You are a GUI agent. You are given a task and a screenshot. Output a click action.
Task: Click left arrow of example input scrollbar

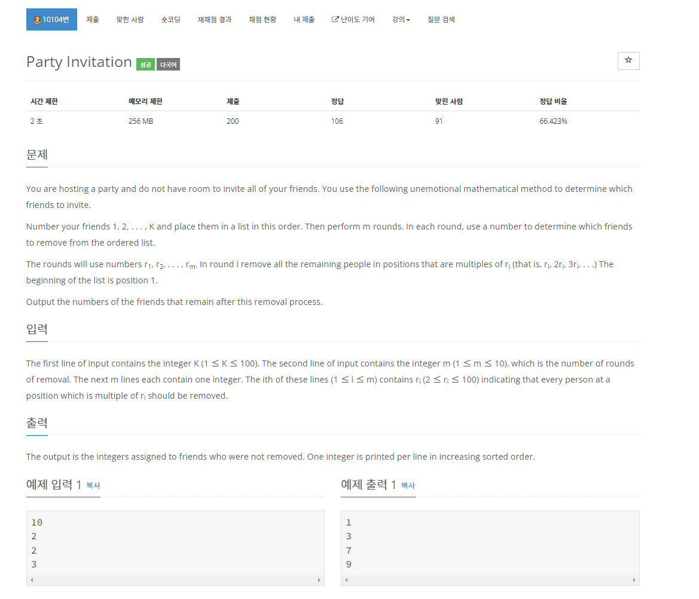click(32, 580)
